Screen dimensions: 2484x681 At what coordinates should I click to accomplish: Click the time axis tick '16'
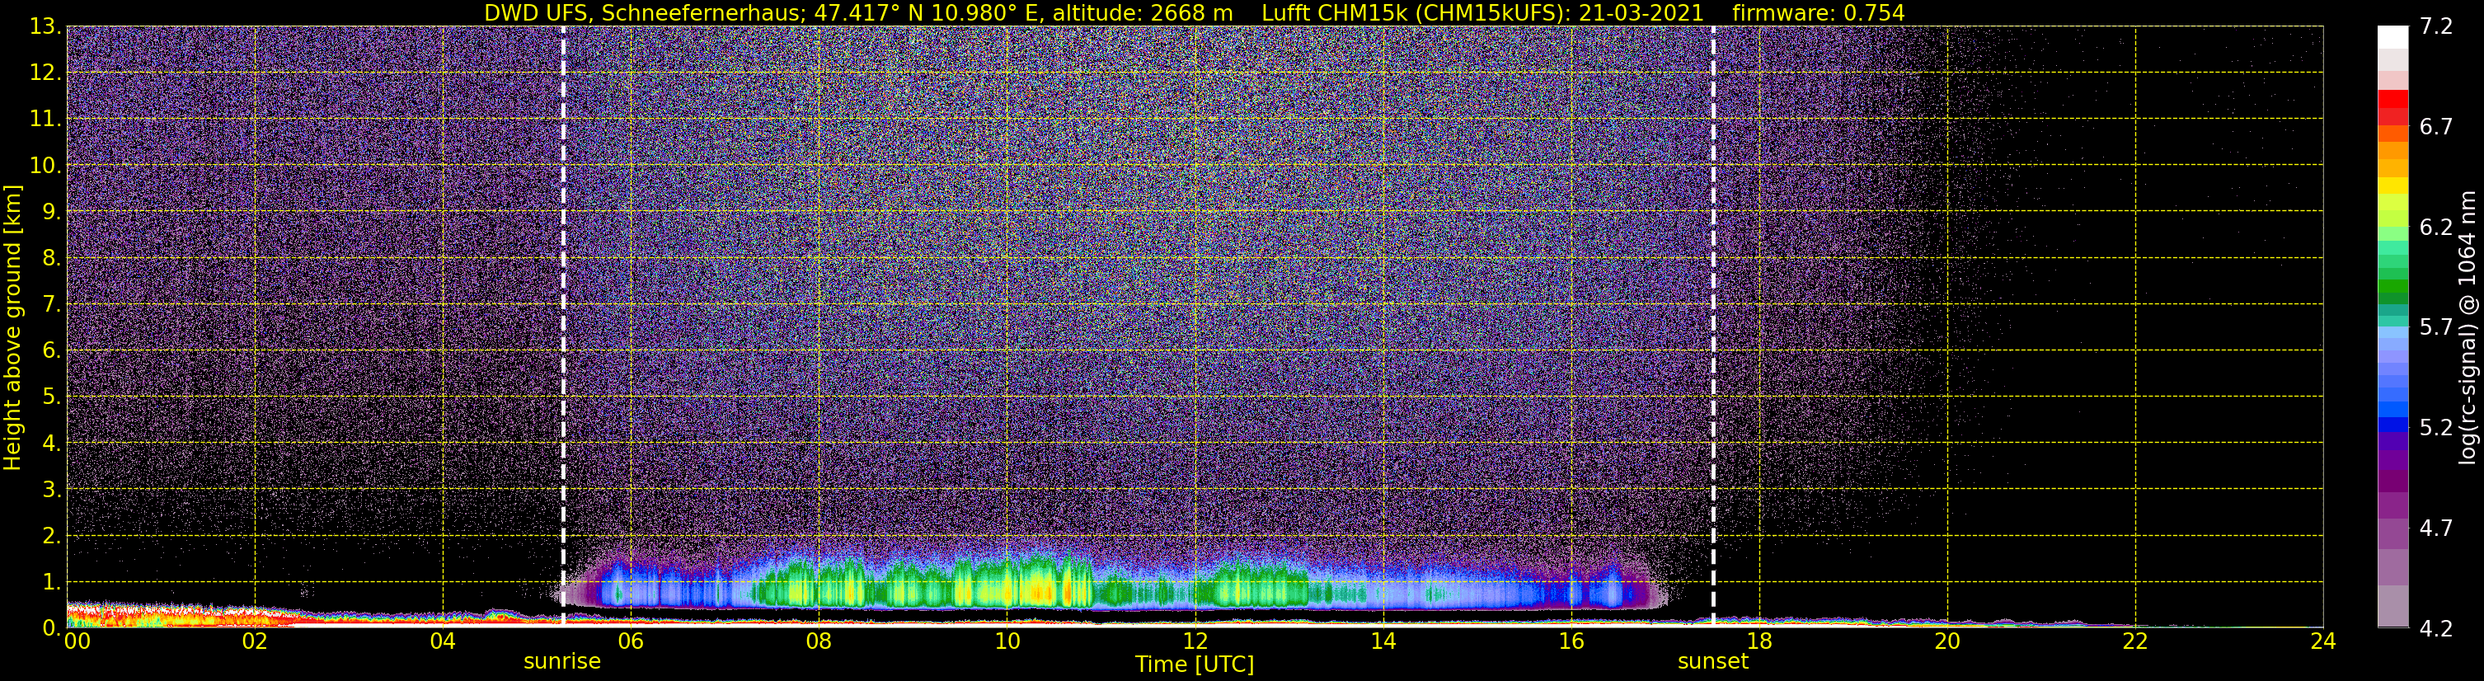pos(1571,641)
